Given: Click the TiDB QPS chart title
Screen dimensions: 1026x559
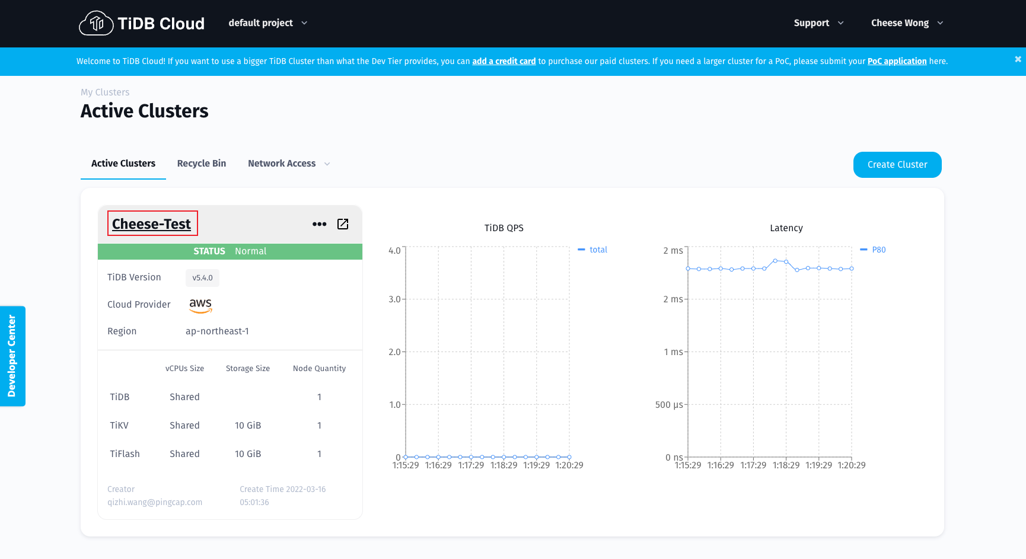Looking at the screenshot, I should [x=504, y=228].
